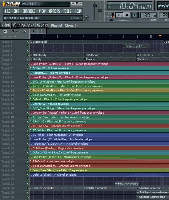Select the Zoom magnifier tool
This screenshot has height=200, width=169.
click(x=47, y=25)
